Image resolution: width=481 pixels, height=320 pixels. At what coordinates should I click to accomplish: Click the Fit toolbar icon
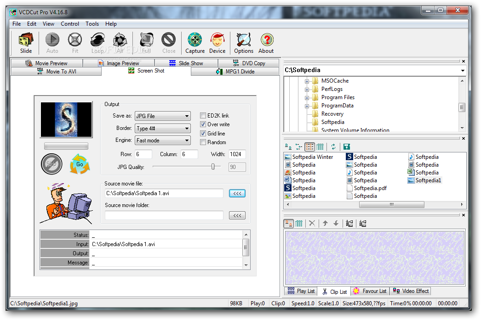click(75, 43)
